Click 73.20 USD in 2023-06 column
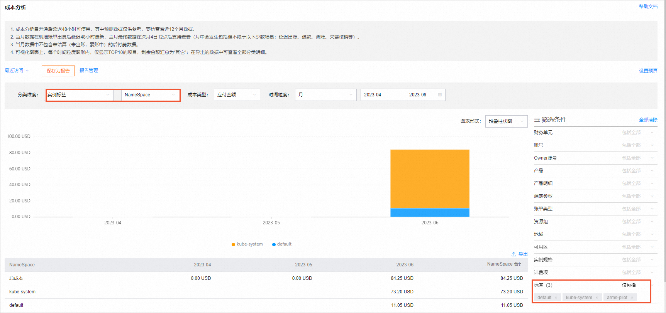The height and width of the screenshot is (313, 666). [x=402, y=292]
